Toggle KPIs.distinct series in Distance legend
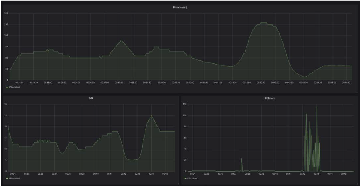 [x=13, y=87]
